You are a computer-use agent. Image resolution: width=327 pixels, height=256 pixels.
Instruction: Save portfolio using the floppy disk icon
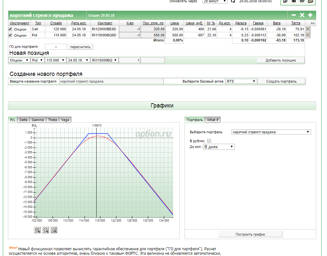point(294,1)
